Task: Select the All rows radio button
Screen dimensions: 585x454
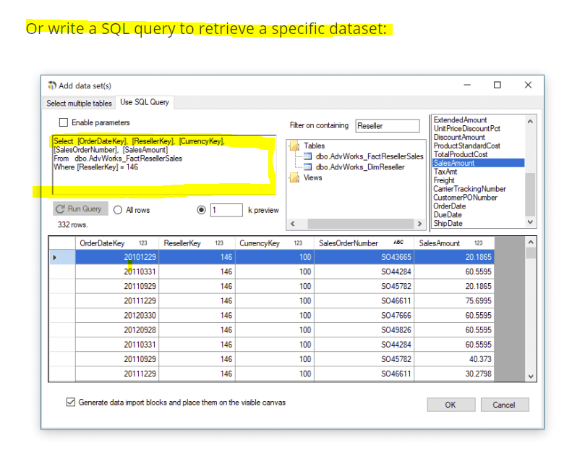Action: point(118,210)
